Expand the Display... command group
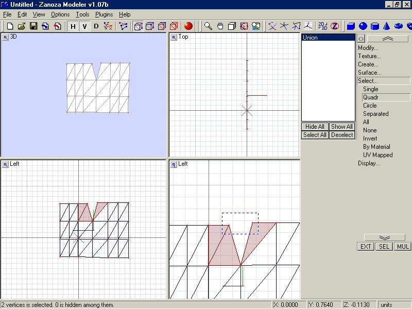 (369, 163)
